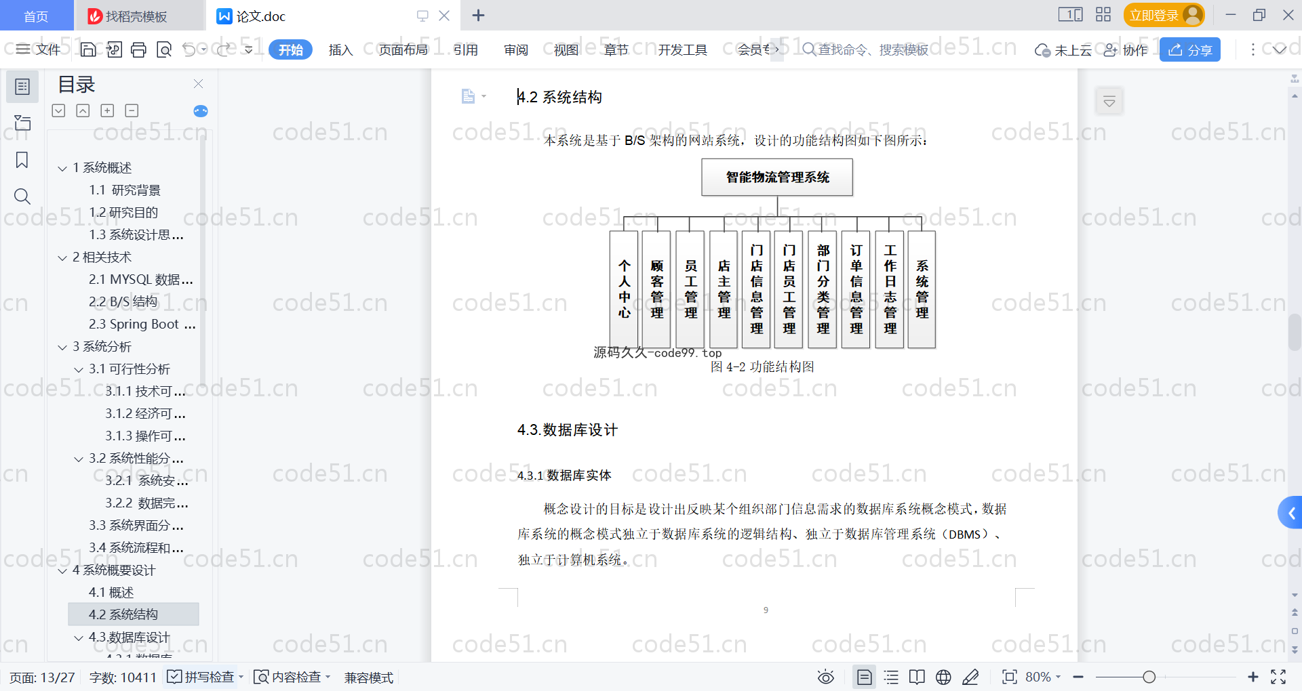Click the export to PDF icon
Image resolution: width=1302 pixels, height=691 pixels.
click(114, 49)
